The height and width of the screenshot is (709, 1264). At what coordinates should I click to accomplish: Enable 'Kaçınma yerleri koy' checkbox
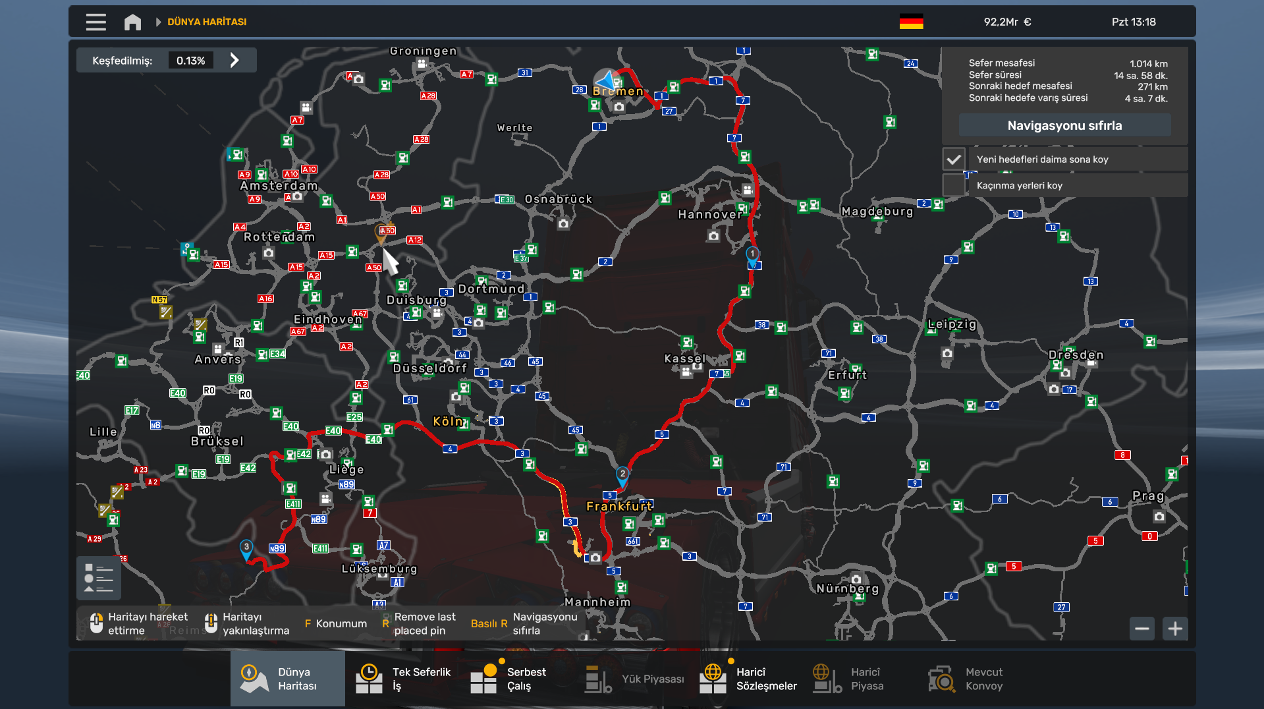(954, 185)
